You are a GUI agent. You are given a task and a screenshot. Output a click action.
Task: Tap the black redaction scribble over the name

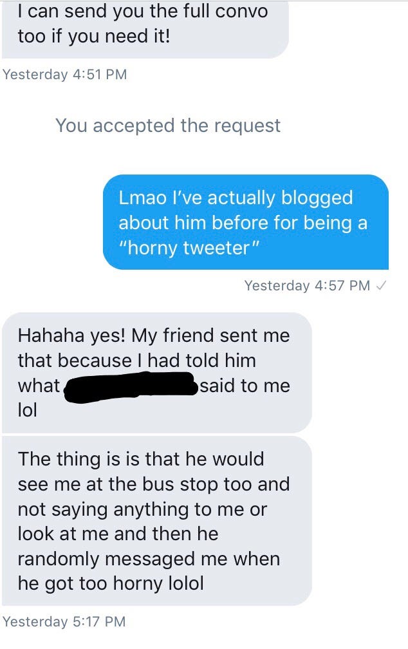[131, 386]
